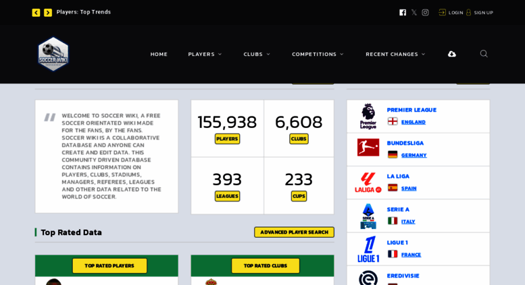Click the sign up user icon

tap(468, 12)
